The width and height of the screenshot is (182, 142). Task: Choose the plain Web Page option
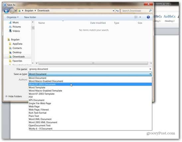click(90, 107)
